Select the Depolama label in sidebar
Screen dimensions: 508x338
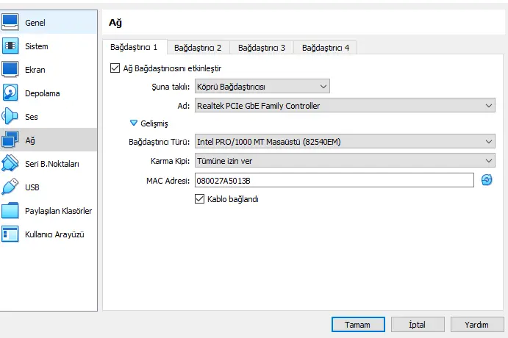(x=43, y=93)
